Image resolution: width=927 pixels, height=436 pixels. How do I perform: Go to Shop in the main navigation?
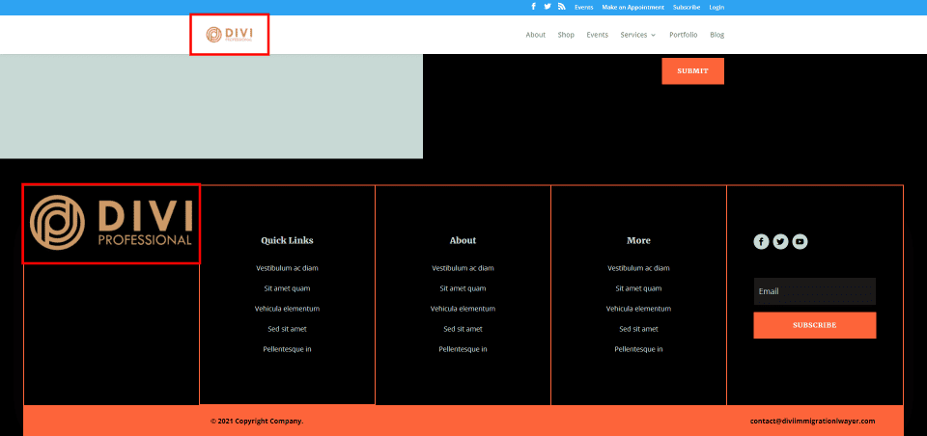click(x=566, y=35)
